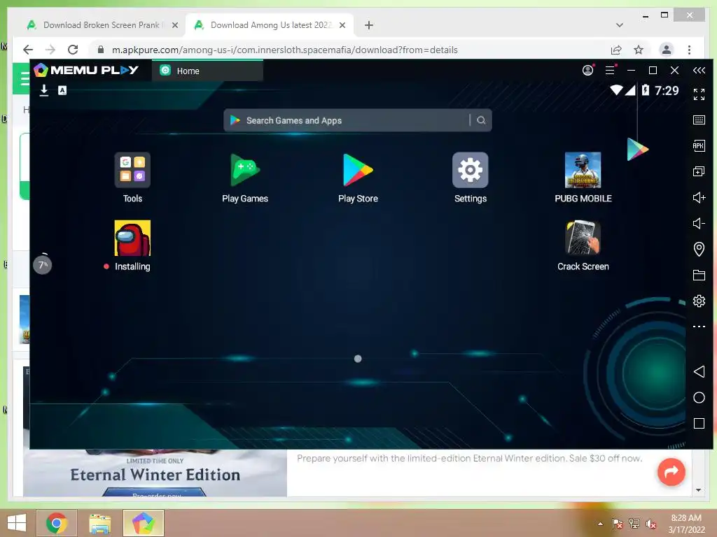Open the Crack Screen app

583,238
